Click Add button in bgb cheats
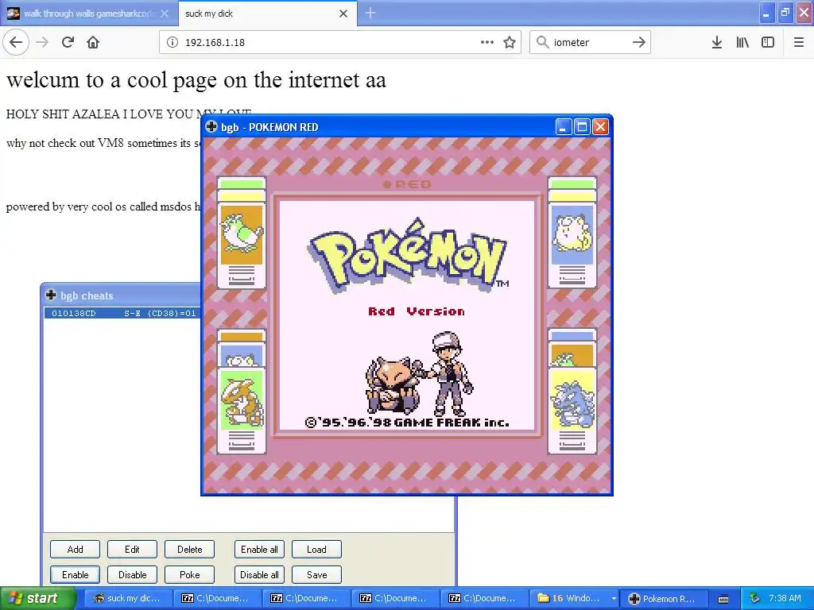 (75, 550)
